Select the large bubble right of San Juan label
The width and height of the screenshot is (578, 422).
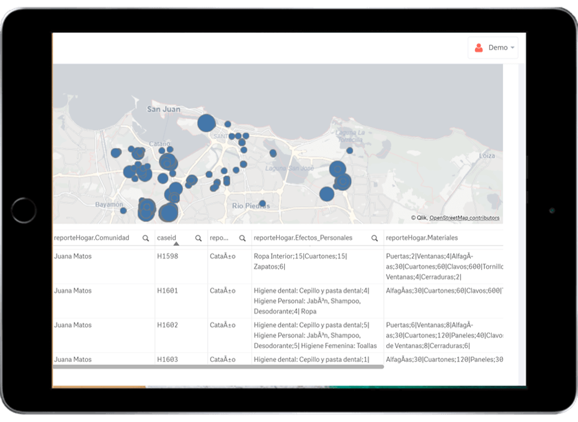click(x=207, y=123)
